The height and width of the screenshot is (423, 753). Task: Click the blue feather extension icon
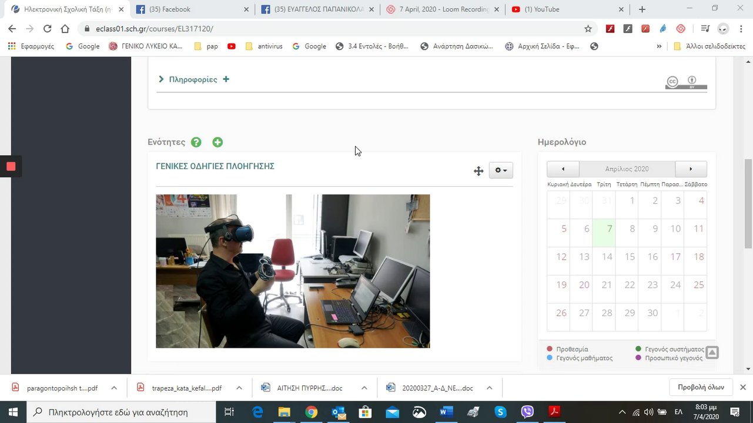tap(663, 29)
